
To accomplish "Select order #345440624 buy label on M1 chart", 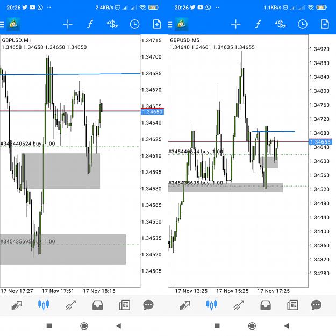I will click(28, 144).
